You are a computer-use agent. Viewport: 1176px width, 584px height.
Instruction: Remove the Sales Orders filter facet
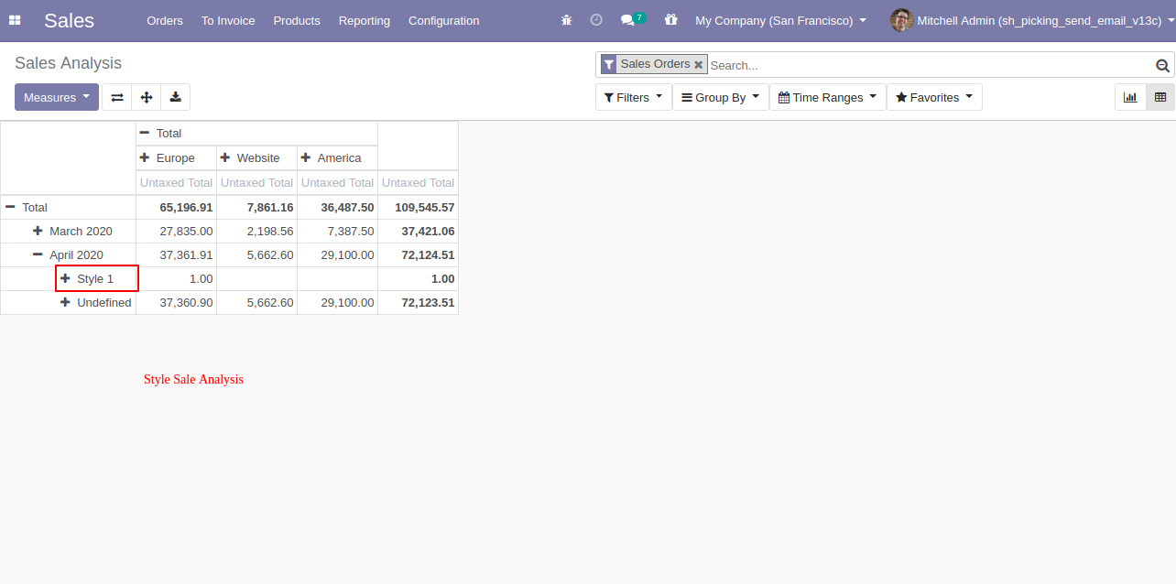click(699, 65)
